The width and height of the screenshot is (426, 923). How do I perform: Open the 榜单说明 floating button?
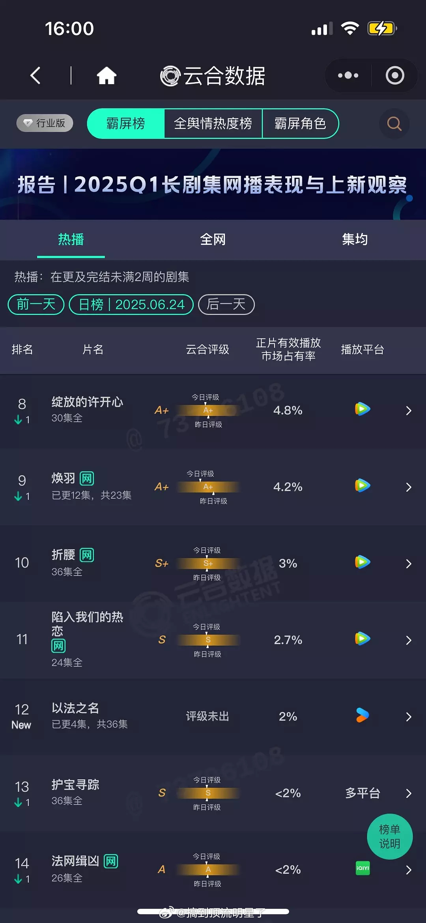(x=390, y=837)
